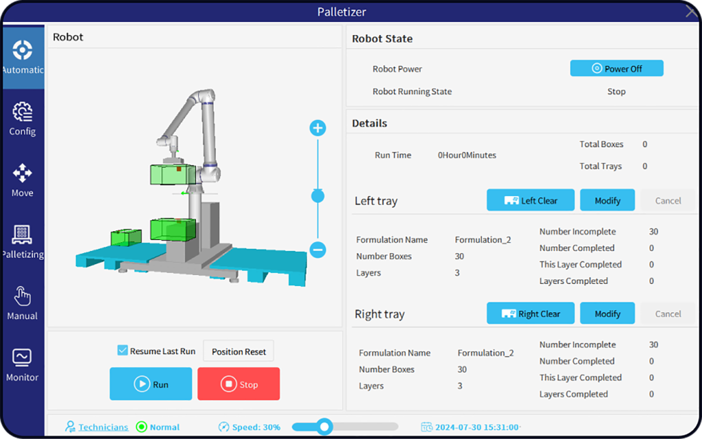
Task: Select the Move arrows icon
Action: [23, 174]
